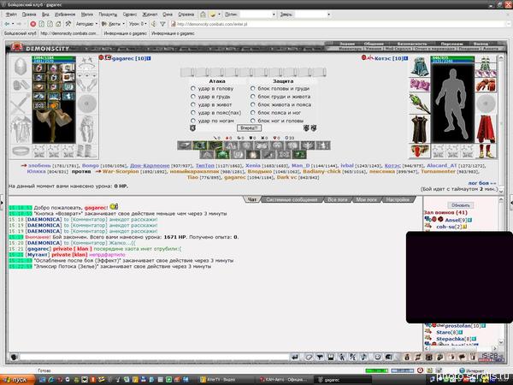Click the user list vertical scrollbar down arrow
The image size is (513, 385).
click(x=500, y=342)
